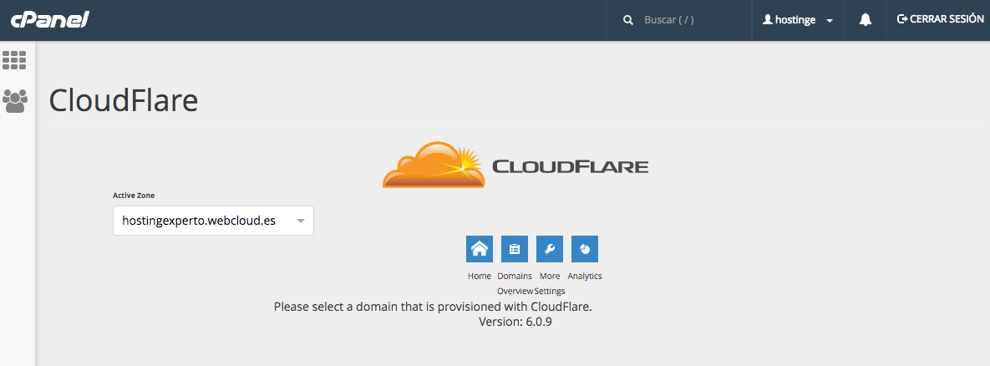Open the Analytics pie chart icon
990x366 pixels.
pos(585,249)
